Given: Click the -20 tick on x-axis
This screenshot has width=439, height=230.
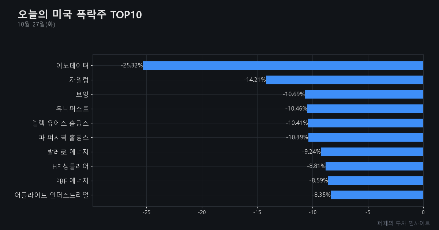Looking at the screenshot, I should point(202,212).
